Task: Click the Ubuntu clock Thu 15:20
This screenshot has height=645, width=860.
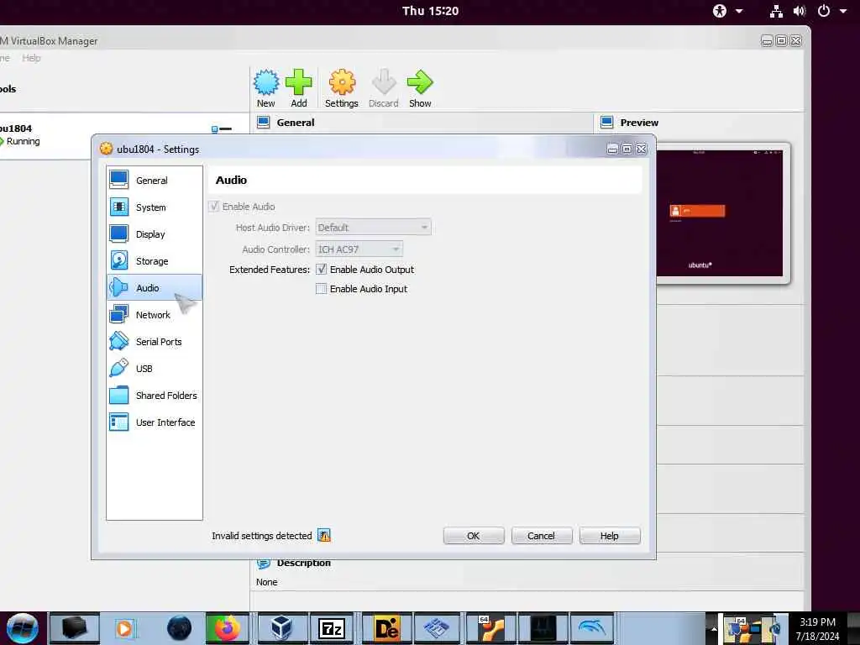Action: [x=430, y=10]
